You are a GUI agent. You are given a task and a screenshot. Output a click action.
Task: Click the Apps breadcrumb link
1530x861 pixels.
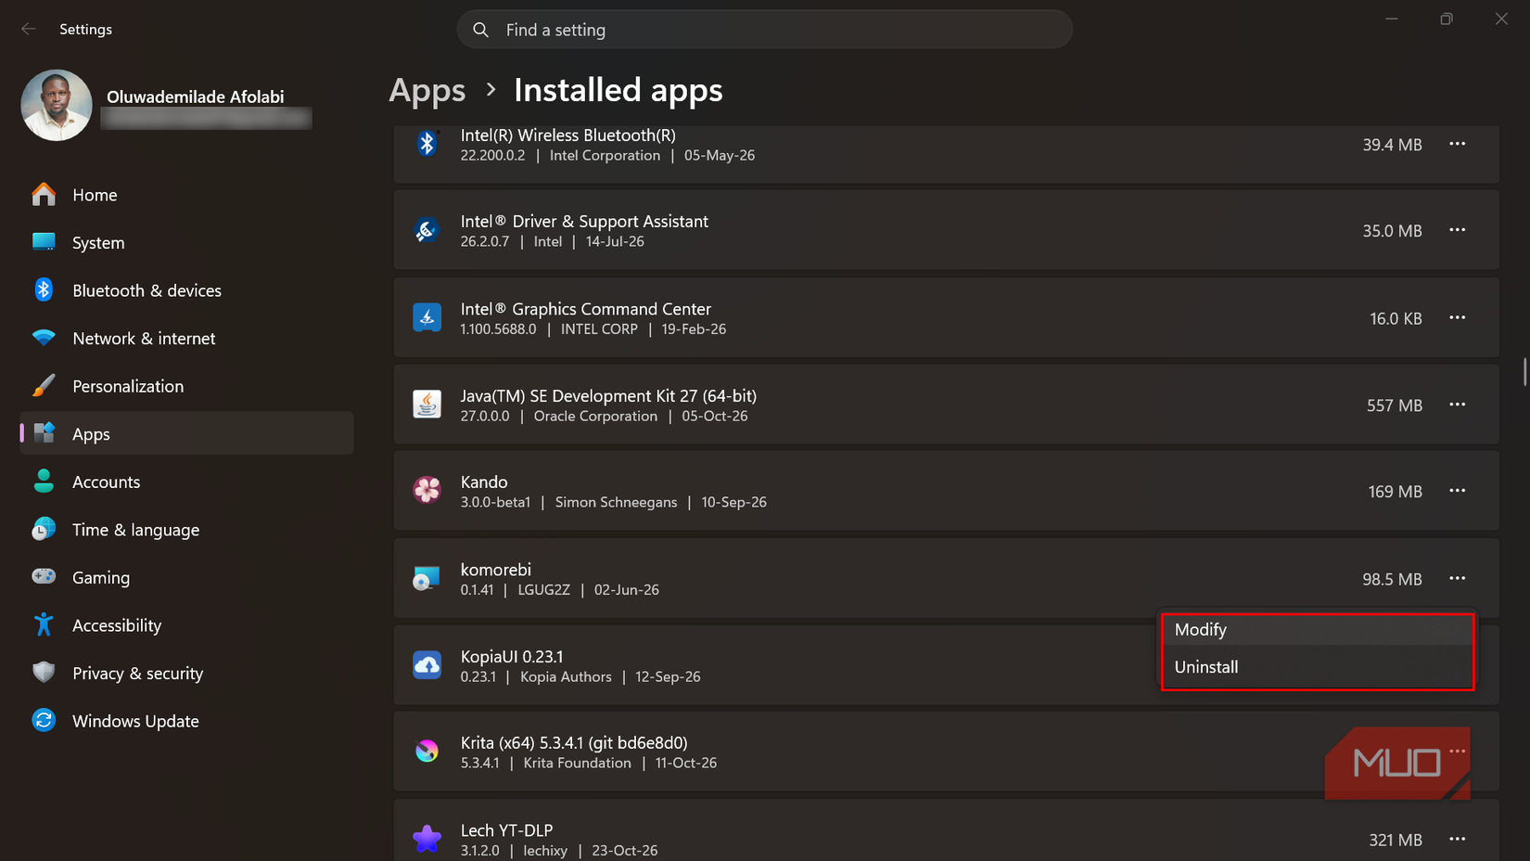427,90
